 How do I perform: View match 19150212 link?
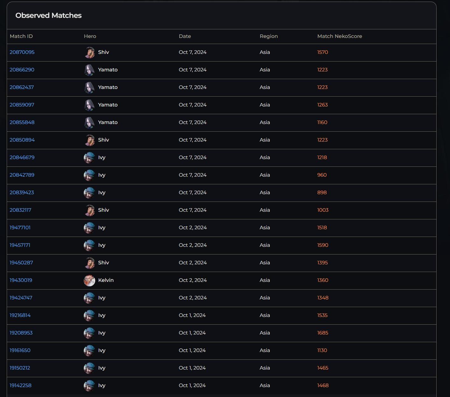[x=20, y=368]
